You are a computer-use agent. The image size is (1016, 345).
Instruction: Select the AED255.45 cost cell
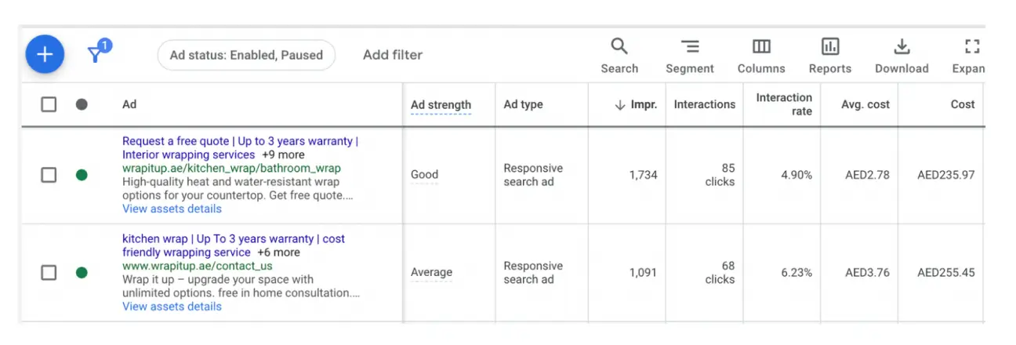tap(946, 273)
